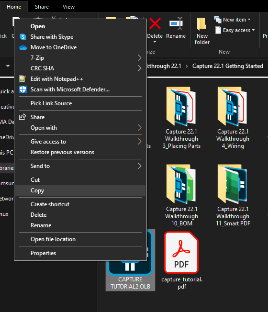
Task: Open the New item dropdown arrow
Action: tap(249, 20)
